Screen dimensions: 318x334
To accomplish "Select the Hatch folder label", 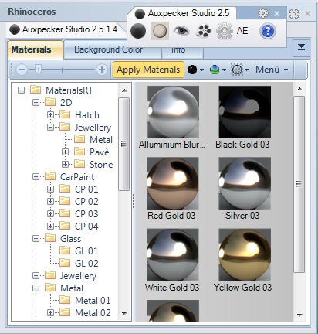I will [87, 115].
